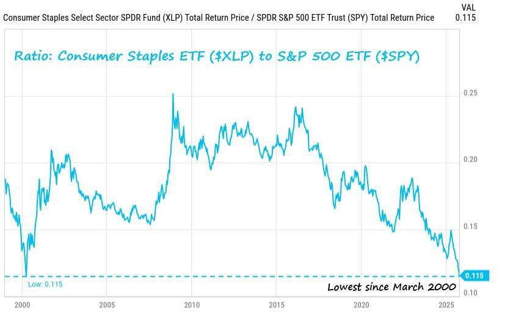Screen dimensions: 513x325
Task: Click the 0.115 value under VAL
Action: click(x=465, y=18)
